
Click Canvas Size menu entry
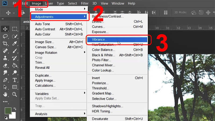click(x=44, y=47)
